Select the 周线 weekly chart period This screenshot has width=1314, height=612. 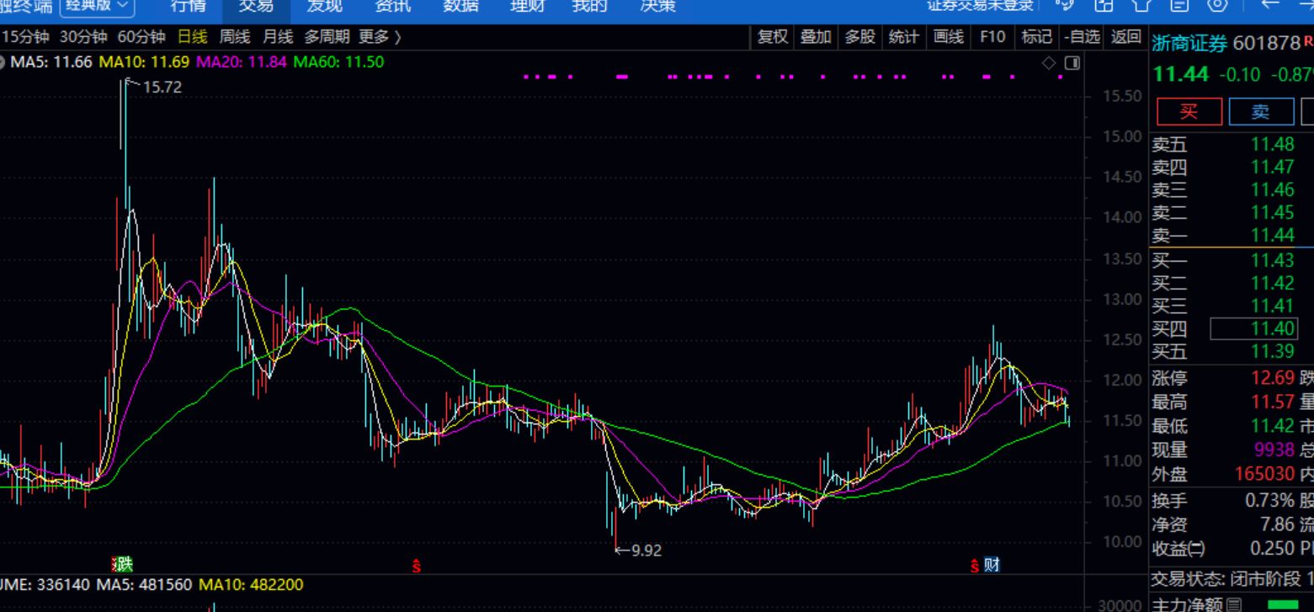click(235, 37)
